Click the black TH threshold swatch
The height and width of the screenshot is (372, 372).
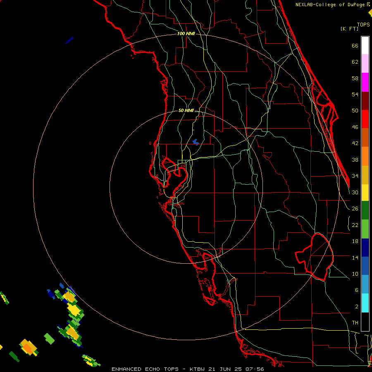(x=365, y=322)
